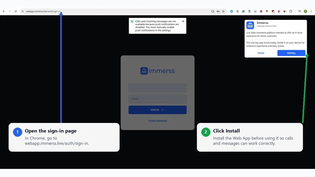Click the install app icon in address bar
Viewport: 315px width, 177px height.
(213, 11)
